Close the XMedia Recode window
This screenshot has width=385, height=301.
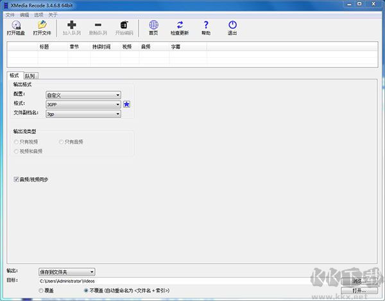click(373, 4)
